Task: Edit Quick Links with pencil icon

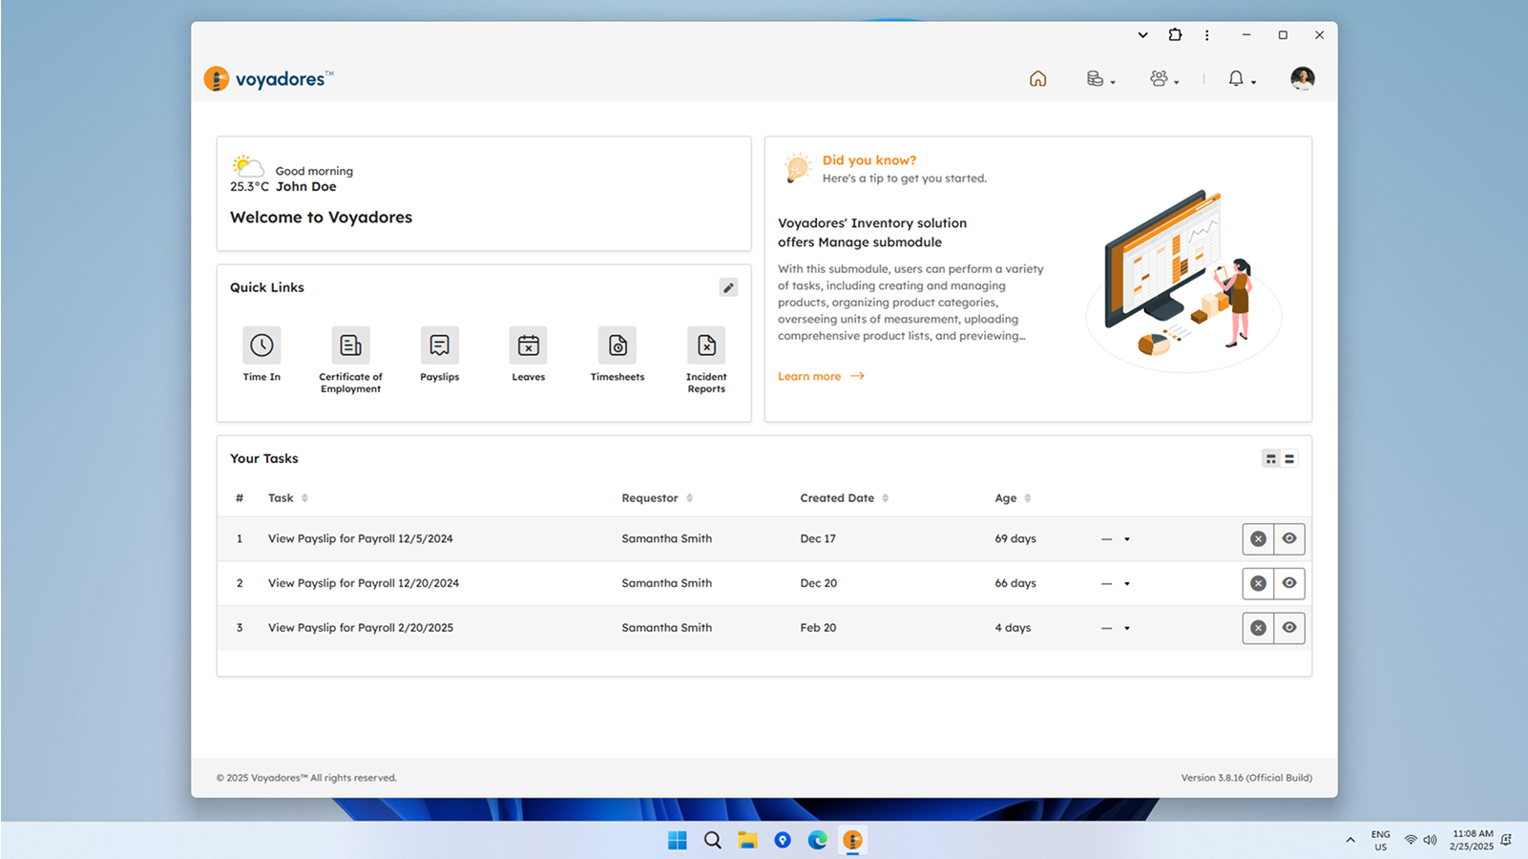Action: pos(728,287)
